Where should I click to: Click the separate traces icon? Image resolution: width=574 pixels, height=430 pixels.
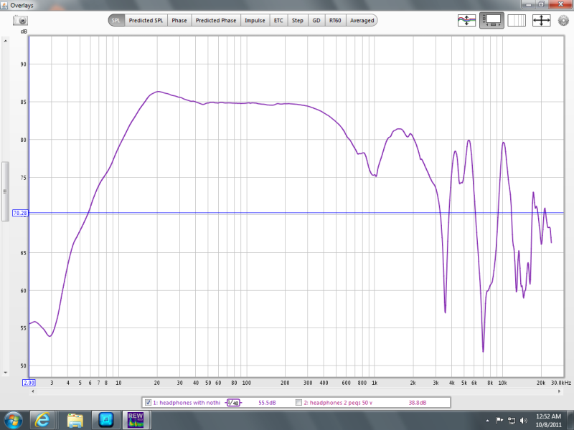467,21
